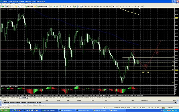The image size is (179, 112).
Task: Select the Text Label tool
Action: click(x=138, y=7)
